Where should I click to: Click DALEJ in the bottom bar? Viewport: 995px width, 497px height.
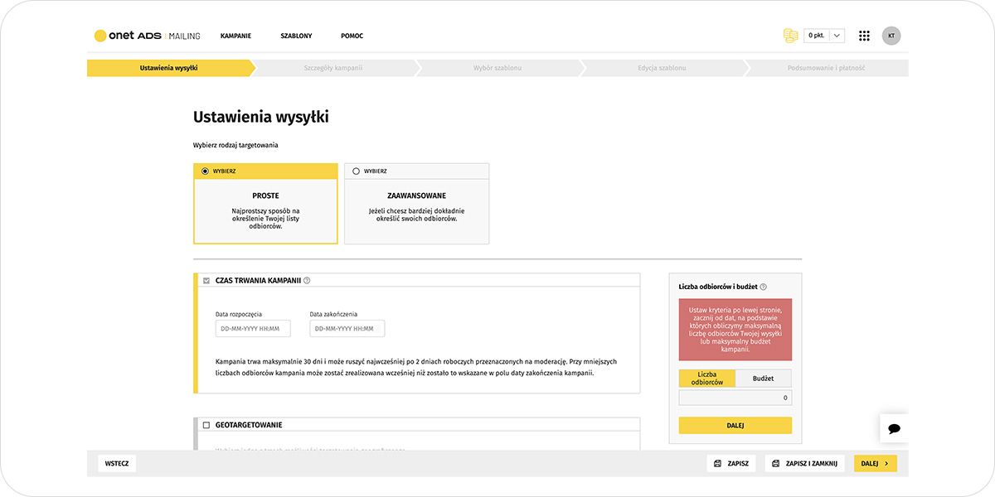pyautogui.click(x=876, y=464)
